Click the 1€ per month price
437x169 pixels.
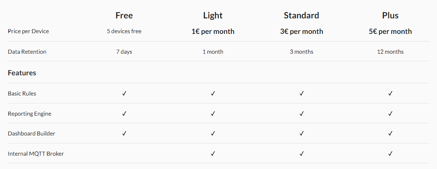point(213,31)
